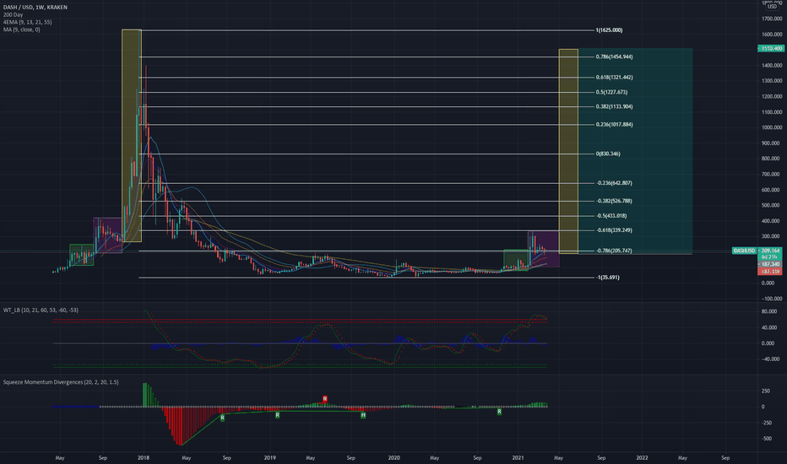This screenshot has width=787, height=464.
Task: Click the Fibonacci label 1(1625.000)
Action: (x=609, y=30)
